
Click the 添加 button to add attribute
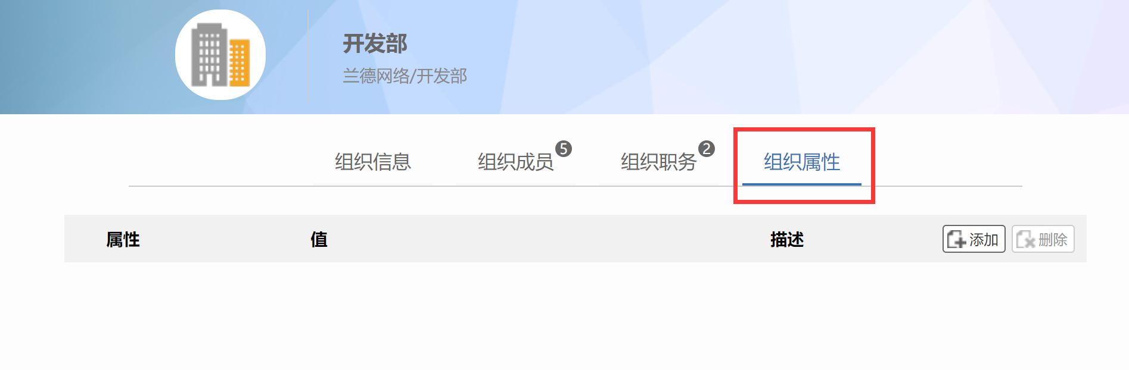974,239
